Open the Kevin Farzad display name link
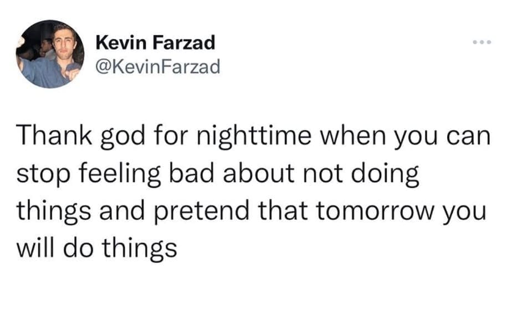Viewport: 512px width, 309px height. [x=155, y=42]
